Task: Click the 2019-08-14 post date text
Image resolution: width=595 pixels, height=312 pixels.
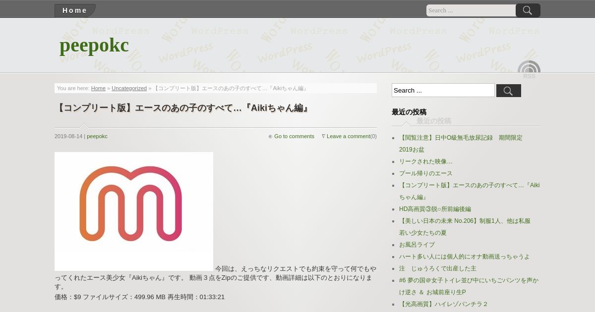Action: click(68, 136)
